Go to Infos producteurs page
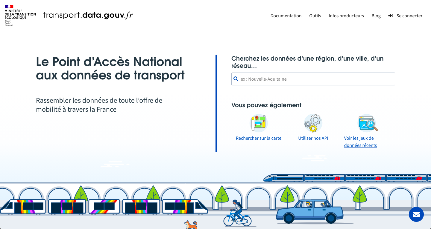The height and width of the screenshot is (229, 431). [x=346, y=16]
